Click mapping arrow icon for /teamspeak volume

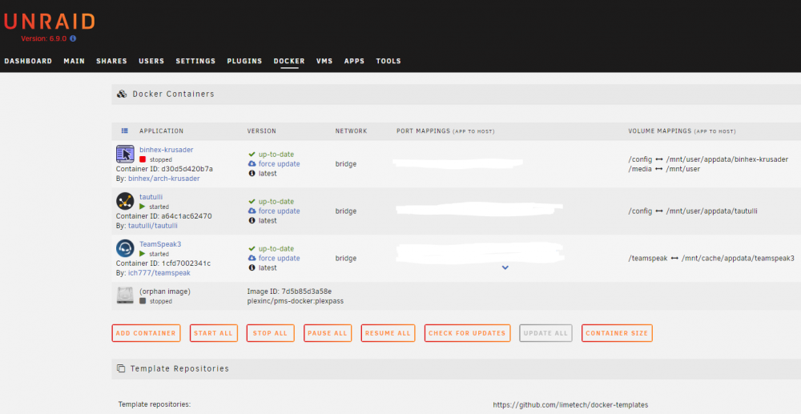[x=674, y=259]
